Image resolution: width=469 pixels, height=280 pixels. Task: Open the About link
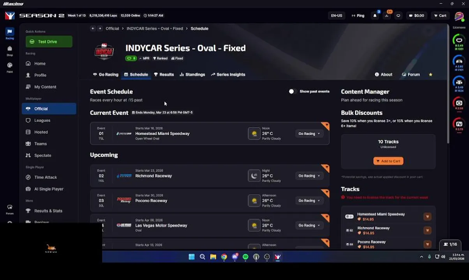[x=383, y=74]
